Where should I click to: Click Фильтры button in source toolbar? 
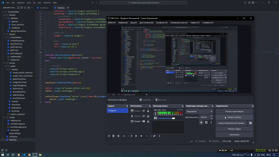pos(161,100)
